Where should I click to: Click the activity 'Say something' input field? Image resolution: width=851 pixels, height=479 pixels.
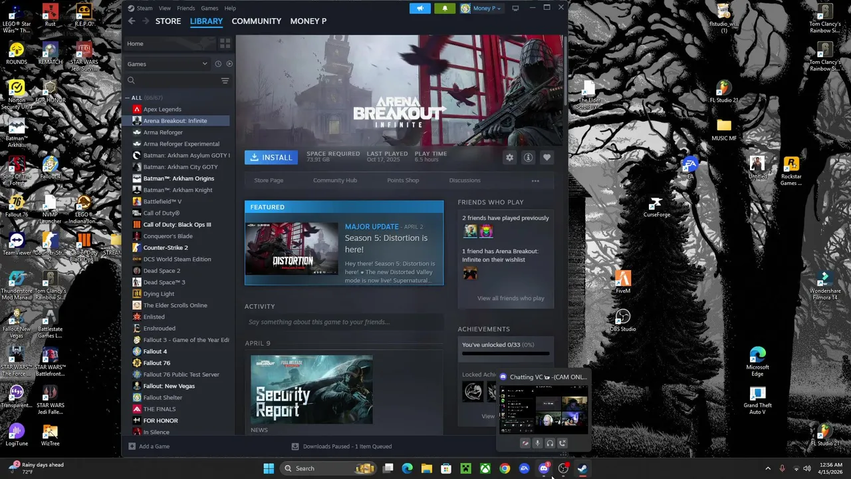[x=344, y=322]
